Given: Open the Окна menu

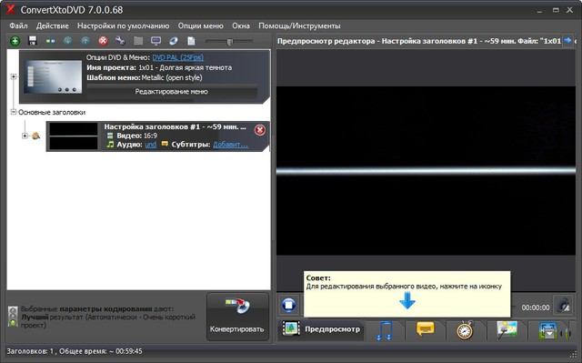Looking at the screenshot, I should pyautogui.click(x=241, y=26).
